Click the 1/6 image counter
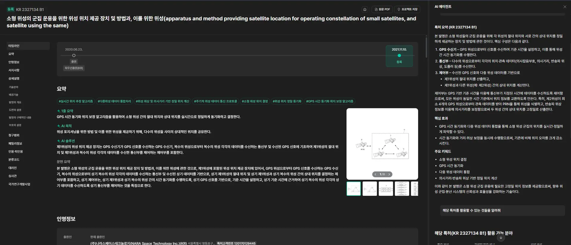The image size is (571, 245). (x=382, y=174)
